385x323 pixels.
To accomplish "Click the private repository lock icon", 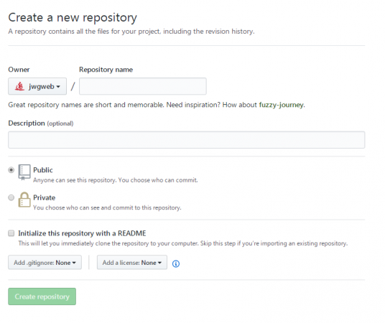I will 24,200.
